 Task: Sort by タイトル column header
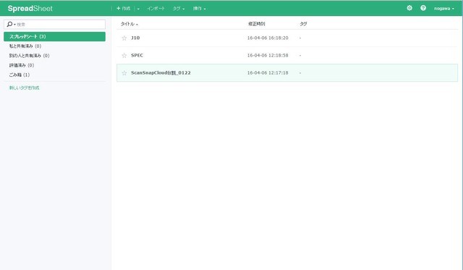[129, 24]
